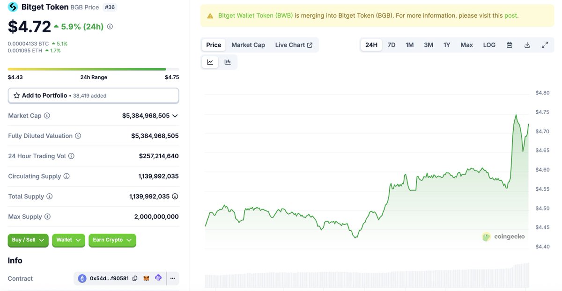
Task: Click the chart's peak price point
Action: pyautogui.click(x=516, y=115)
